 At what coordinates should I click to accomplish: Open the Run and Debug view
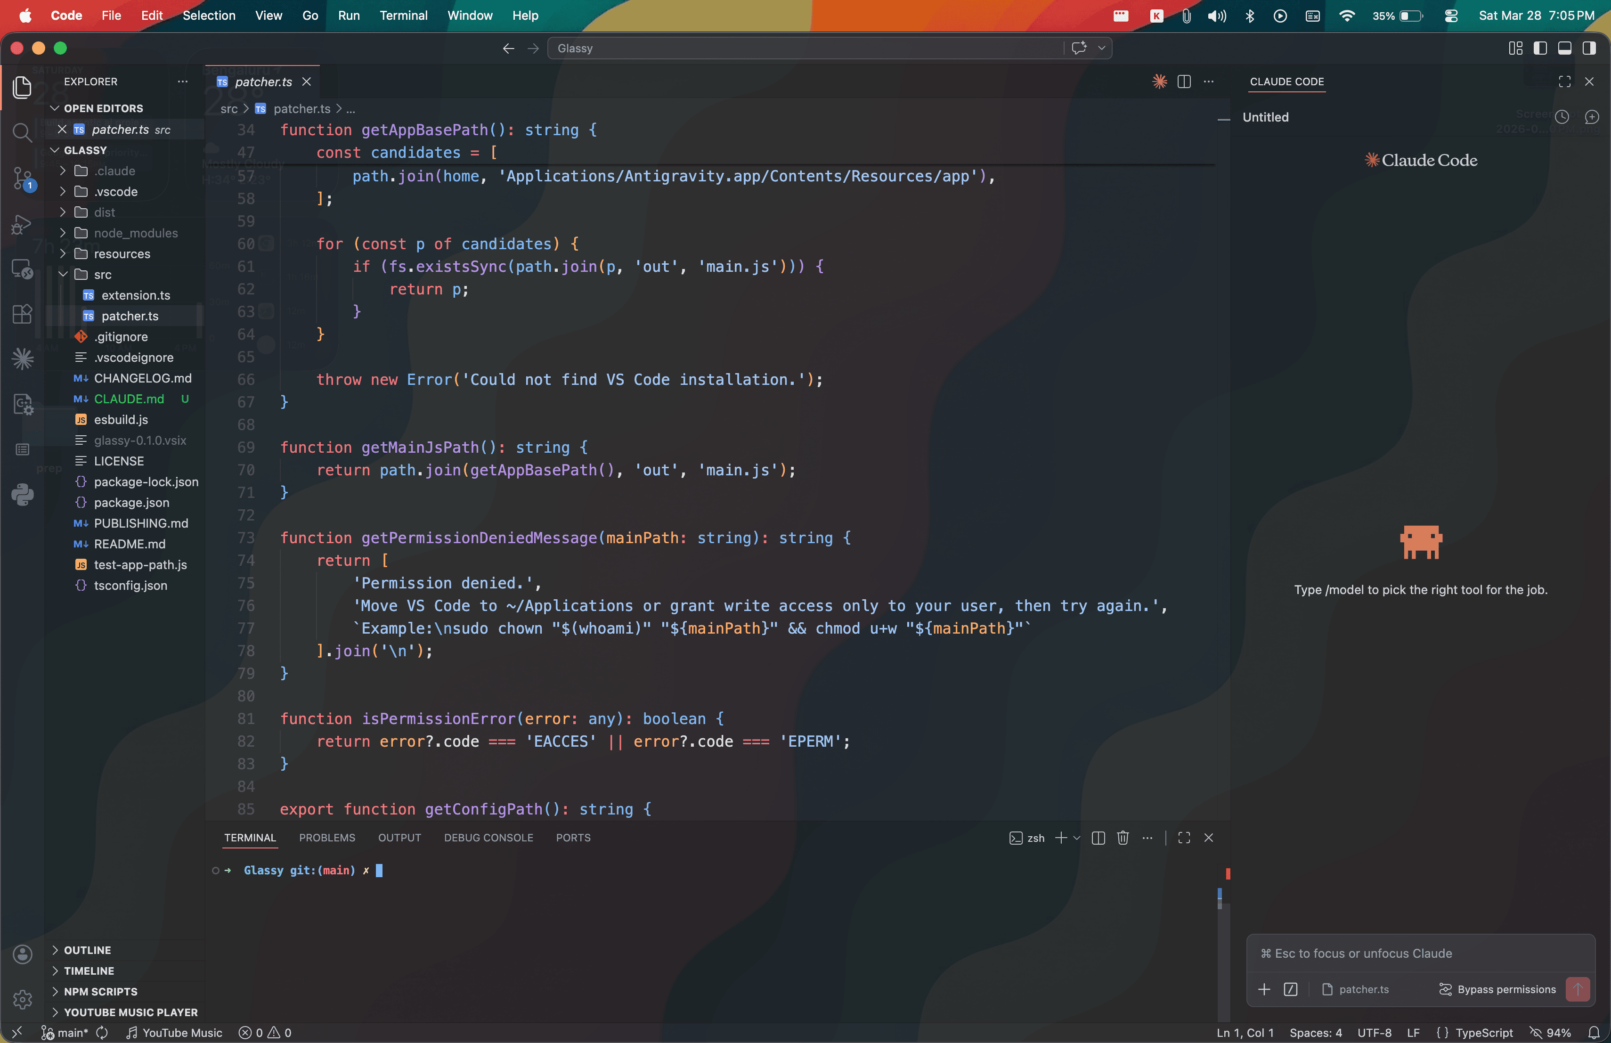click(x=22, y=224)
